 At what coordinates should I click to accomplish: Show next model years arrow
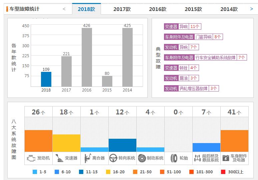pyautogui.click(x=251, y=9)
